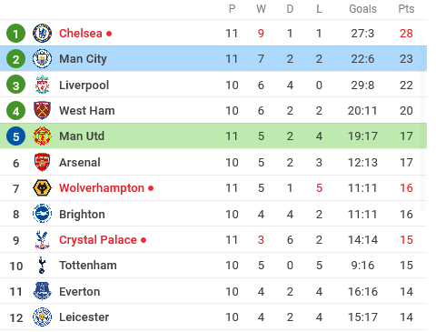This screenshot has width=436, height=332.
Task: Click the Man Utd club crest
Action: [x=42, y=136]
